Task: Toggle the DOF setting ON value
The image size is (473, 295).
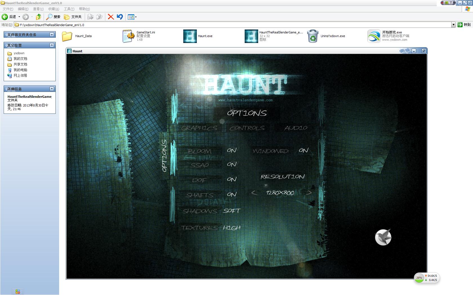Action: pos(232,179)
